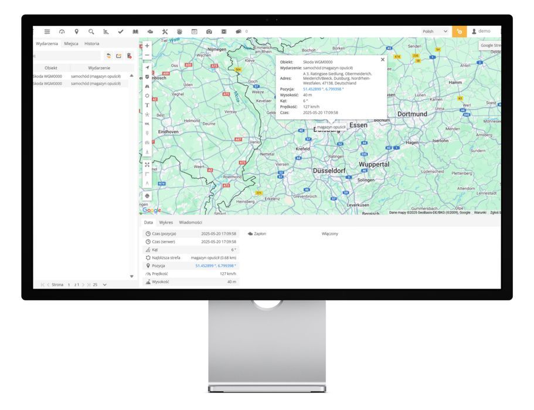Click the refresh events icon
This screenshot has height=410, width=534.
[x=108, y=56]
